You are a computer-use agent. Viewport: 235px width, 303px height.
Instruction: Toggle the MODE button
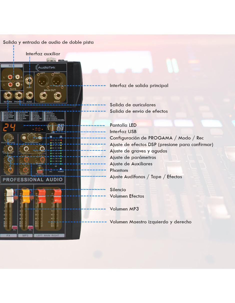[24, 138]
